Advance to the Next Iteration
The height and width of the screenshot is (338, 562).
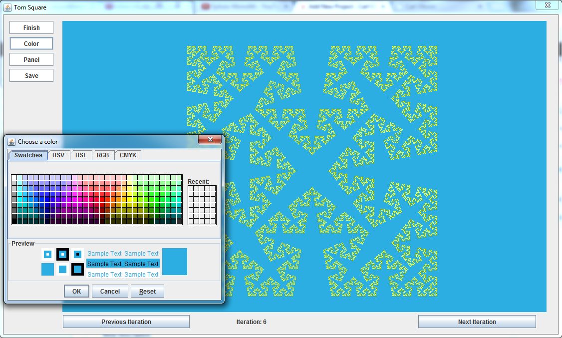(477, 322)
